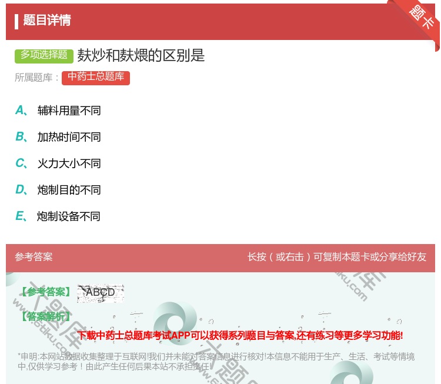Screen dimensions: 441x384
Task: Click the grey *申明 disclaimer text
Action: click(216, 362)
